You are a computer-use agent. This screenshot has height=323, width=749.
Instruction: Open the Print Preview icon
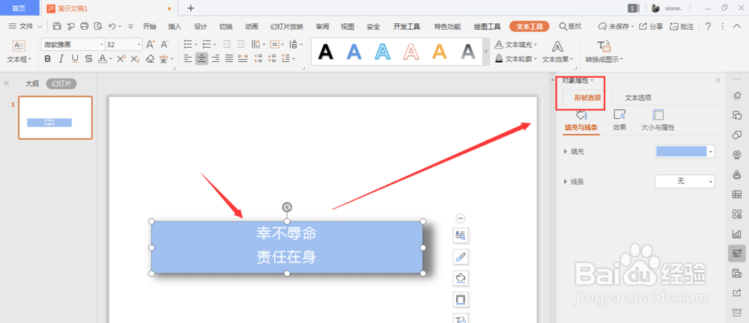point(98,26)
